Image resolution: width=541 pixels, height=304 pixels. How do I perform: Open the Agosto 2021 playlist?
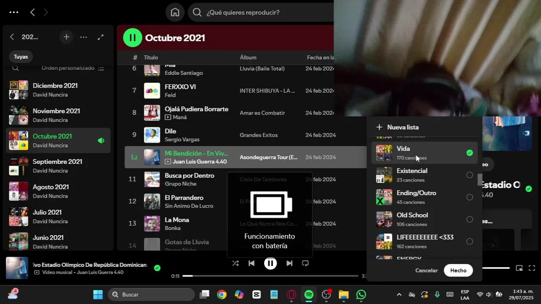(59, 191)
